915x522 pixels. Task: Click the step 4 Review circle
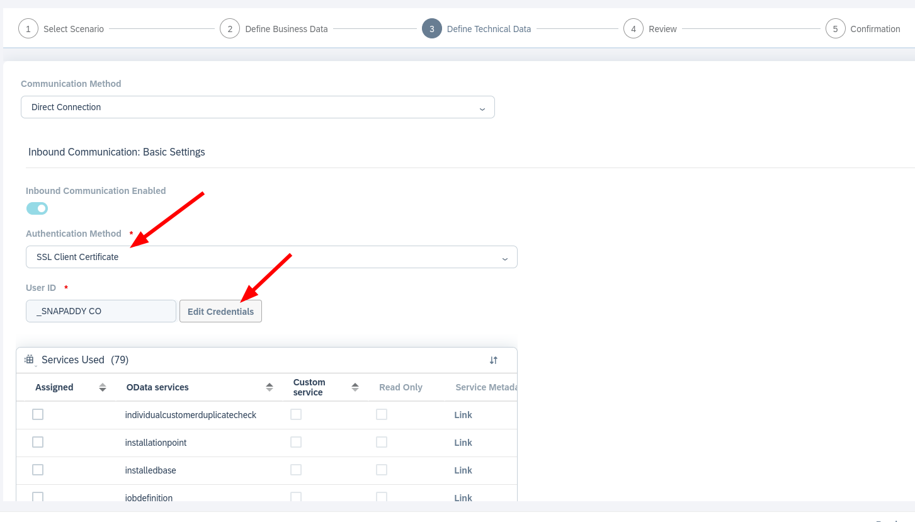(634, 28)
